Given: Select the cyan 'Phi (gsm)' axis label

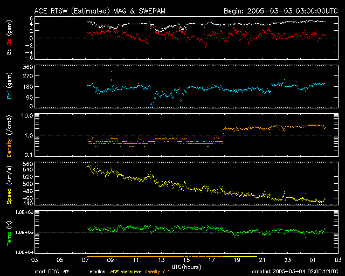Looking at the screenshot, I should click(9, 86).
